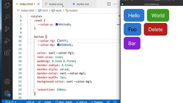Screen dimensions: 183x103
Task: Click the style breadcrumb segment
Action: (x=58, y=11)
